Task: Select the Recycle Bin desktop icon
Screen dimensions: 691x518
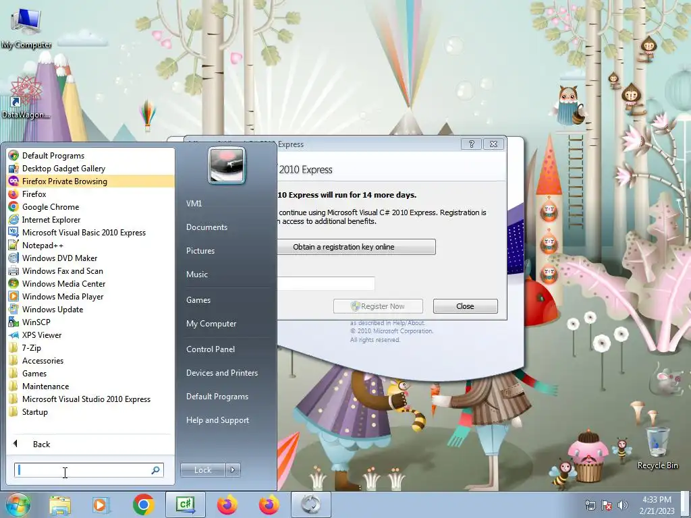Action: tap(658, 448)
